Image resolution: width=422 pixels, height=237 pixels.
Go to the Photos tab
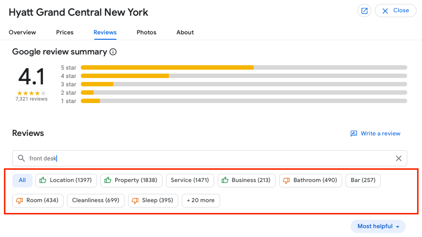click(x=146, y=32)
